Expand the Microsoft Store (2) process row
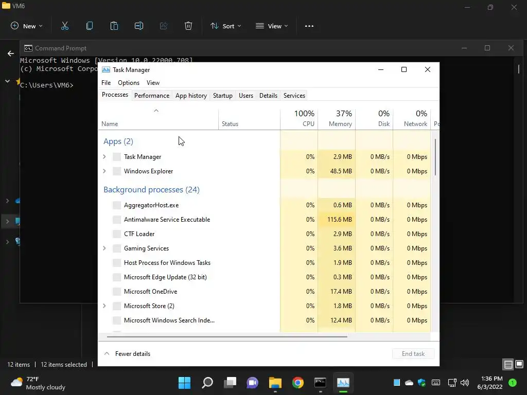 (104, 306)
